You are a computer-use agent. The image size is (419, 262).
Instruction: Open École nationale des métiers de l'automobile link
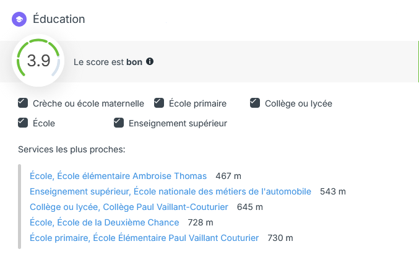tap(170, 192)
